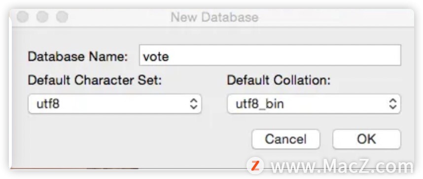This screenshot has height=179, width=423.
Task: Click the "Database Name:" label
Action: coord(78,57)
